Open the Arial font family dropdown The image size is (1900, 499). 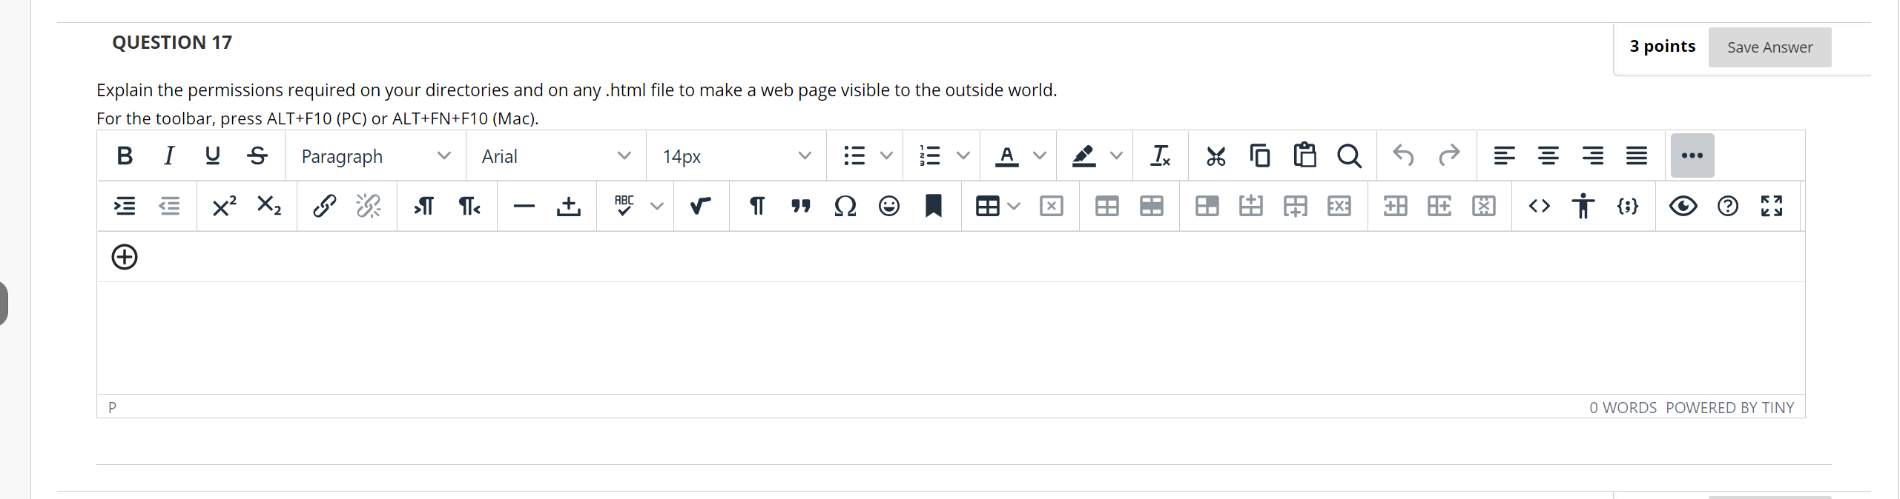coord(556,156)
